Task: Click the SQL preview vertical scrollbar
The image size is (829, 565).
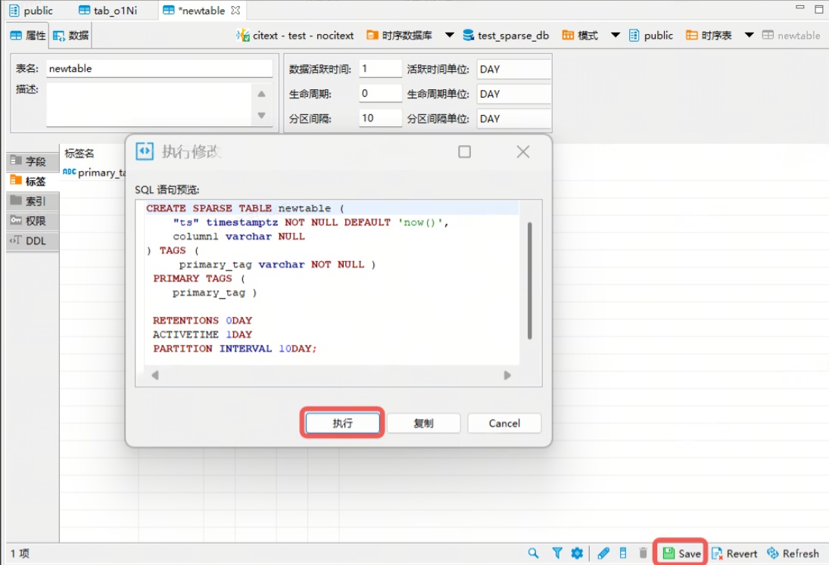Action: tap(529, 281)
